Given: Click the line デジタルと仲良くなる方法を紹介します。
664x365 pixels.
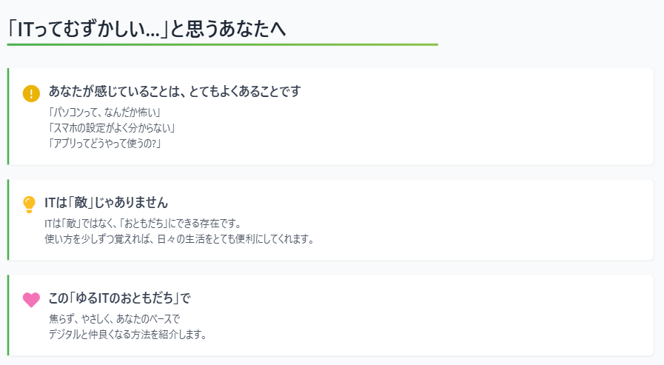Looking at the screenshot, I should click(127, 335).
